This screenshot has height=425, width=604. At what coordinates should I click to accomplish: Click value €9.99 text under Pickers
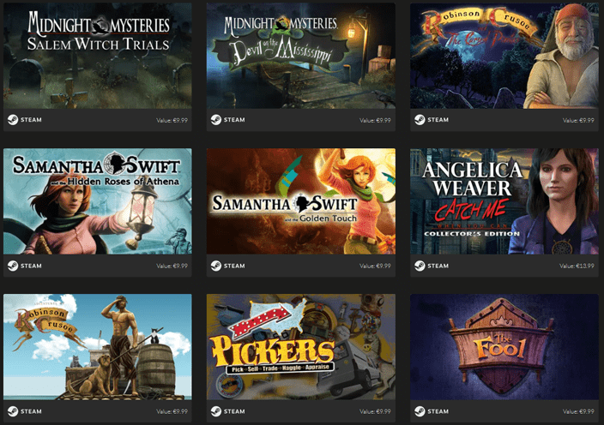click(375, 411)
